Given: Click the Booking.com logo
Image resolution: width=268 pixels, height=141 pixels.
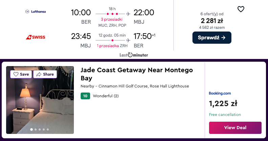Looking at the screenshot, I should pos(220,93).
